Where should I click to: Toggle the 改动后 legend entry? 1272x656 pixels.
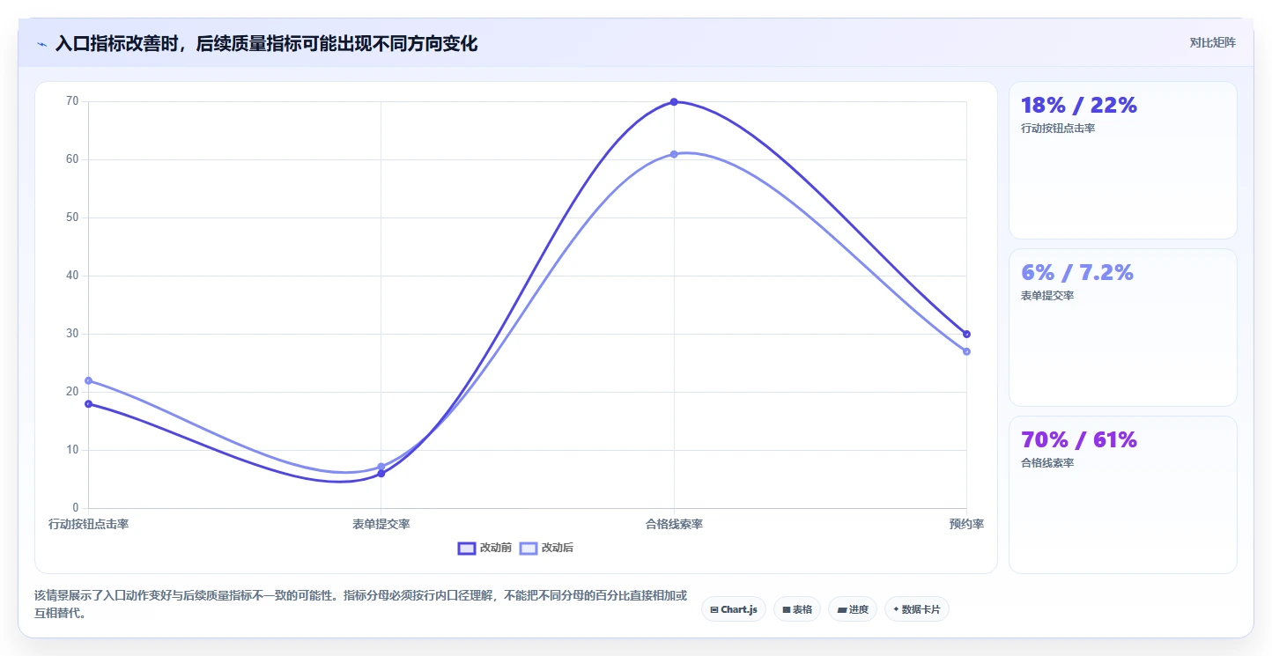[546, 548]
